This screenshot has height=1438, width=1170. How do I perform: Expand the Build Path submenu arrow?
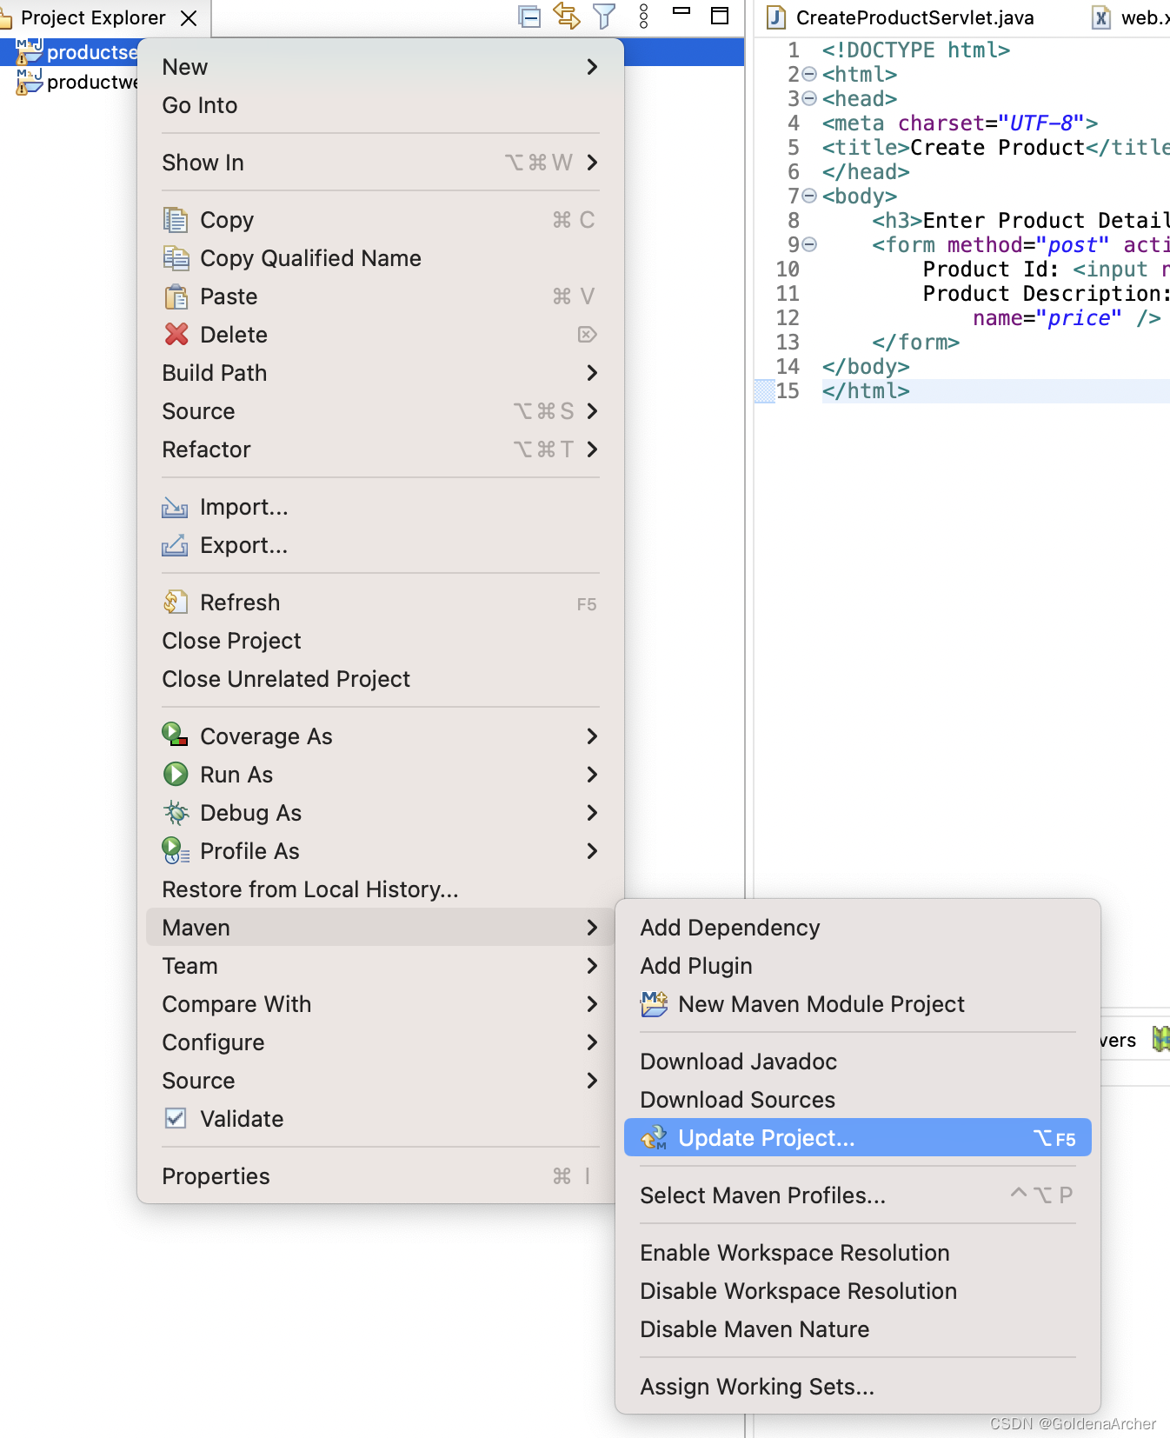point(592,373)
